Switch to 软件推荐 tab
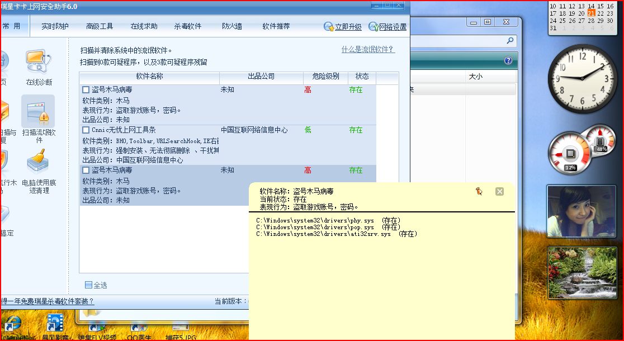The image size is (624, 341). point(276,26)
